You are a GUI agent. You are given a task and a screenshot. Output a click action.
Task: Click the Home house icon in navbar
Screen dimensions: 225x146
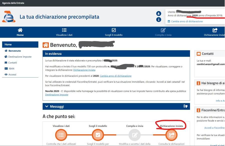click(20, 30)
